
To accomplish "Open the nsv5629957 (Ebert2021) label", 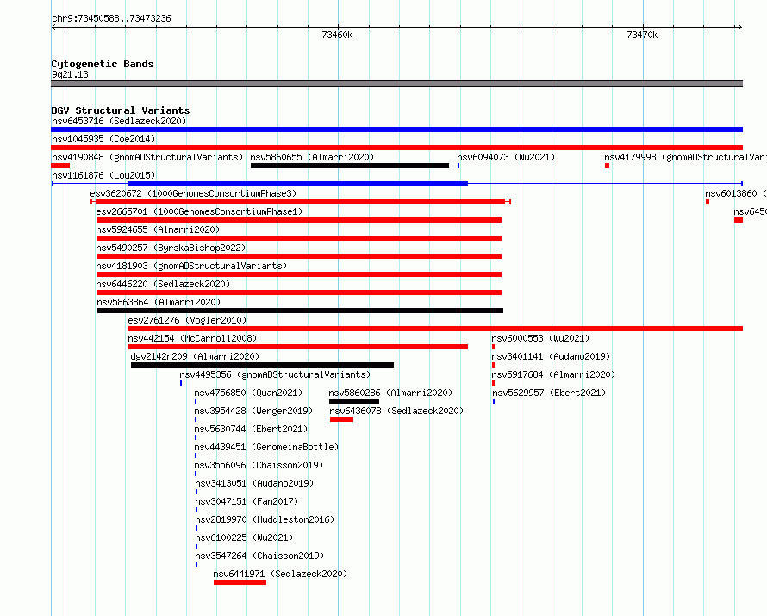I will click(x=549, y=393).
